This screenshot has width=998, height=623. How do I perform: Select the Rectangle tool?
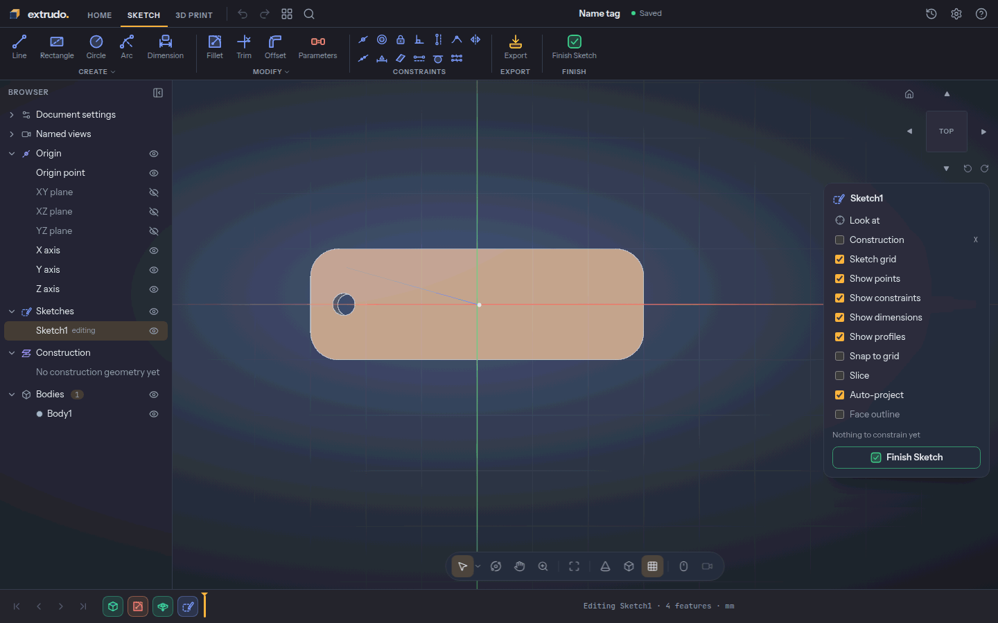pyautogui.click(x=57, y=47)
